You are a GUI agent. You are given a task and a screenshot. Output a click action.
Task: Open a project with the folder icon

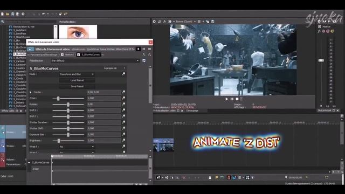tap(8, 14)
